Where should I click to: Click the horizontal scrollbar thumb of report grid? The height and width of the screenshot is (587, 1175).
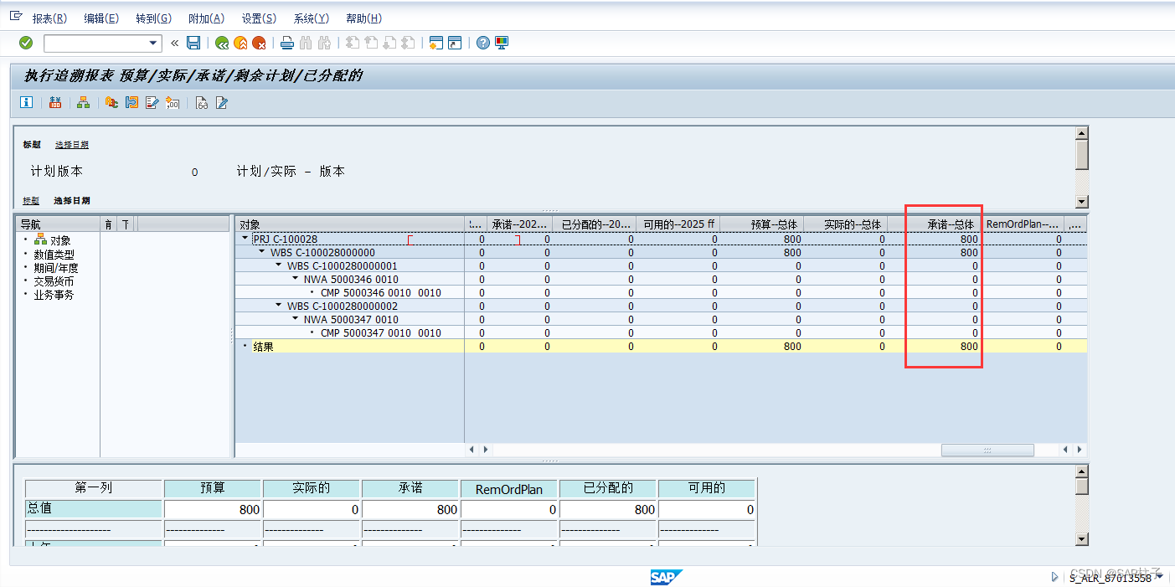pos(987,450)
